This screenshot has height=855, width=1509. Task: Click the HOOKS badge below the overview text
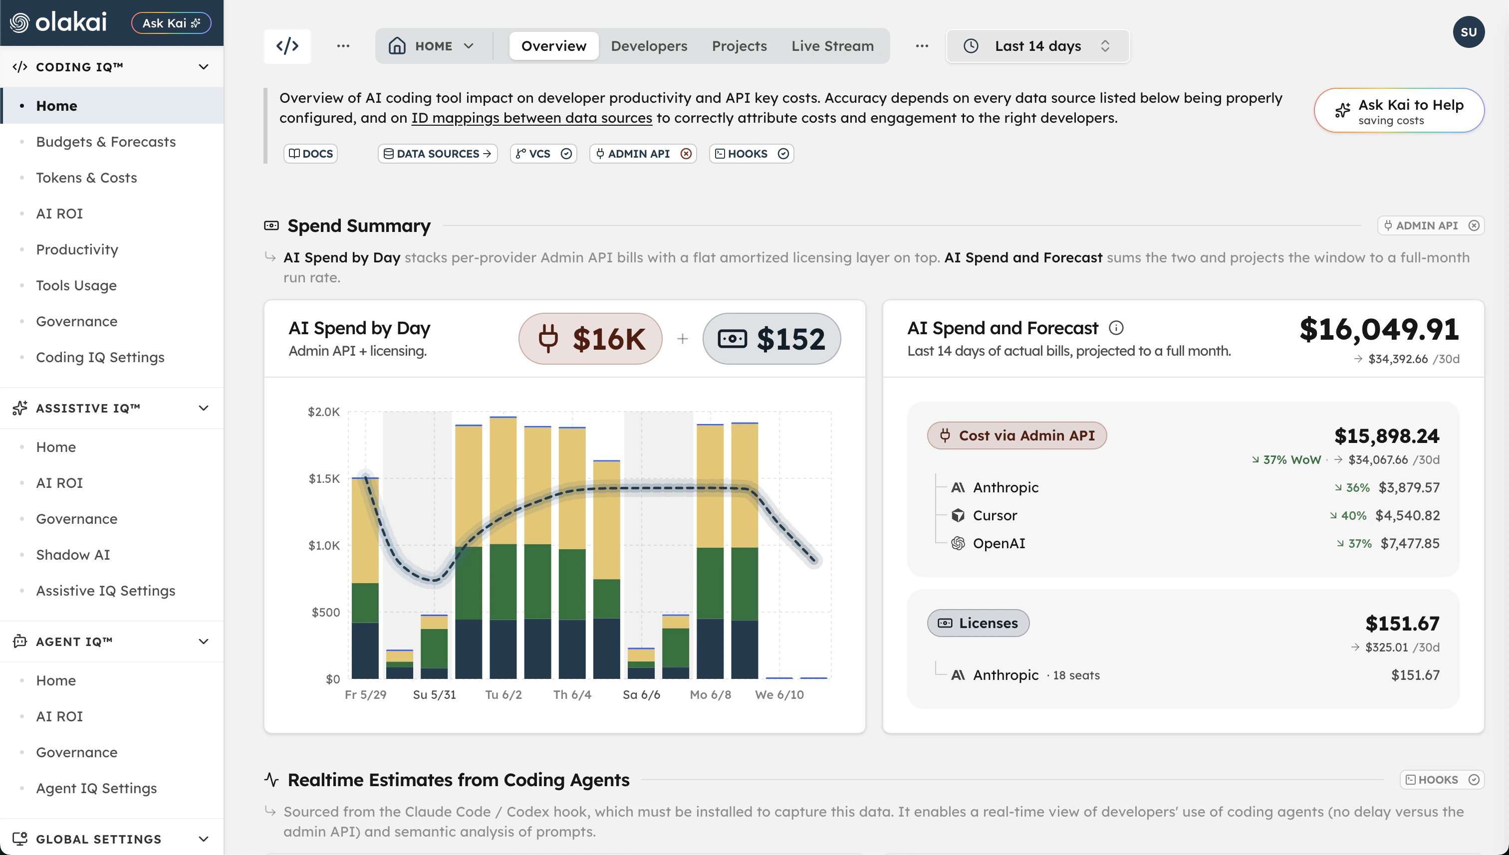coord(752,154)
